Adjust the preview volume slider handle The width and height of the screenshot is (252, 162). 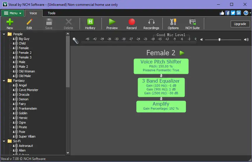[219, 40]
